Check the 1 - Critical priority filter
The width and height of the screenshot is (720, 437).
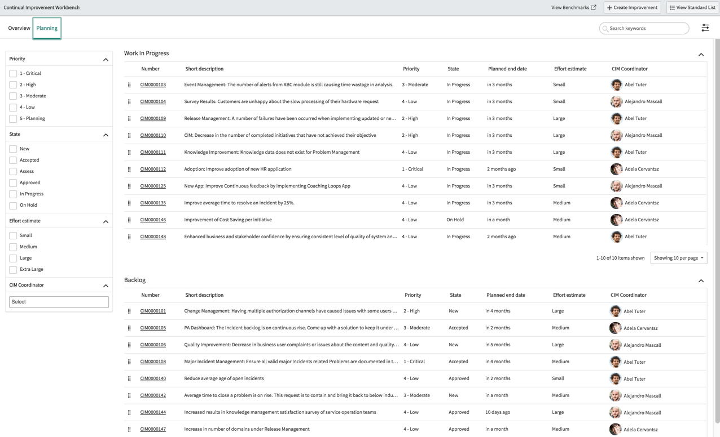tap(13, 73)
